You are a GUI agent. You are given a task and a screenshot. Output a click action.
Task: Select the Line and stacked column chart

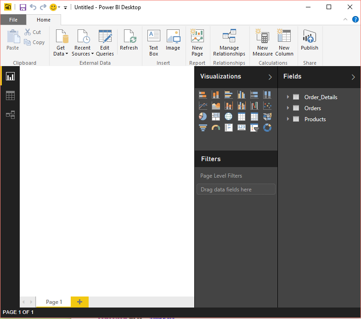coord(228,106)
